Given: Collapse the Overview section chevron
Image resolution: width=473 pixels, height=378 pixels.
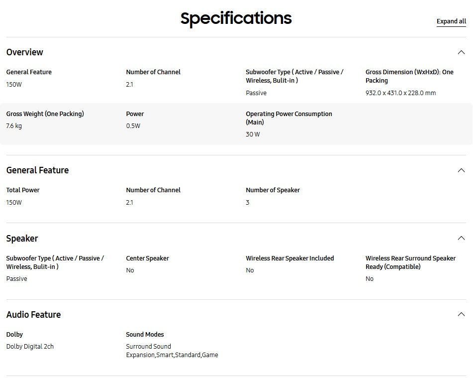Looking at the screenshot, I should coord(461,52).
